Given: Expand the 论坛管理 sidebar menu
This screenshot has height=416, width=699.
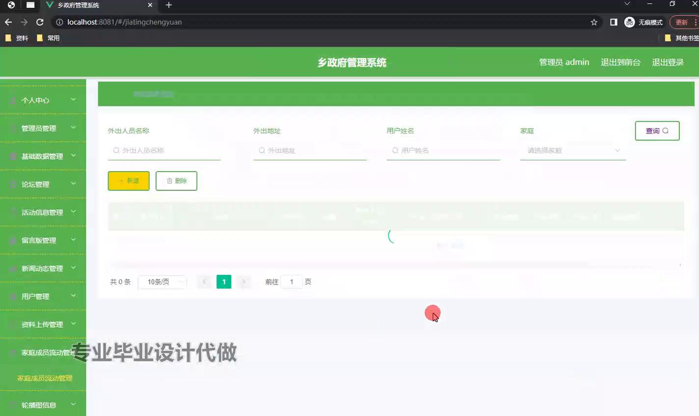Looking at the screenshot, I should [43, 184].
